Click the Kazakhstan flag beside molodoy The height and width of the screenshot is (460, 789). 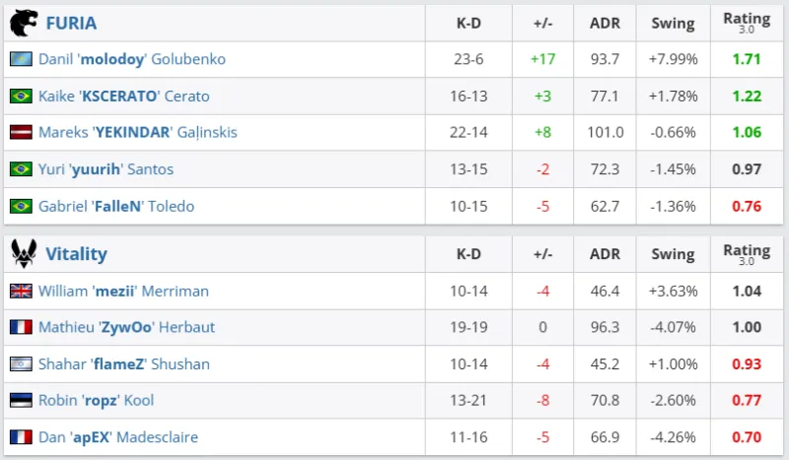point(21,59)
